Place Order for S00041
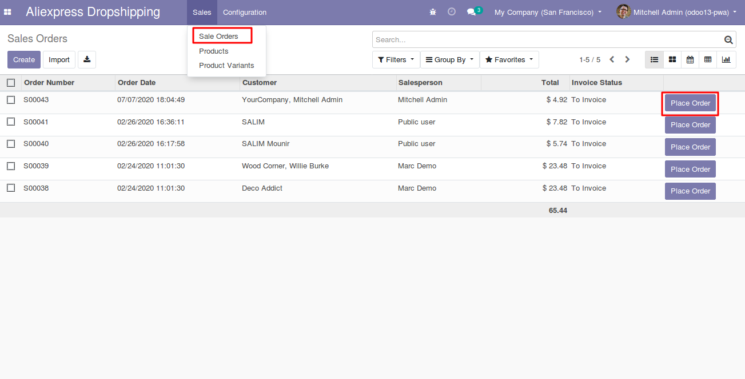 point(690,125)
